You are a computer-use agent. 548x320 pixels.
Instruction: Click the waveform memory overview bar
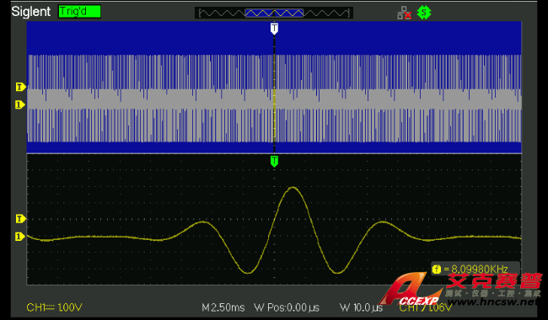274,13
